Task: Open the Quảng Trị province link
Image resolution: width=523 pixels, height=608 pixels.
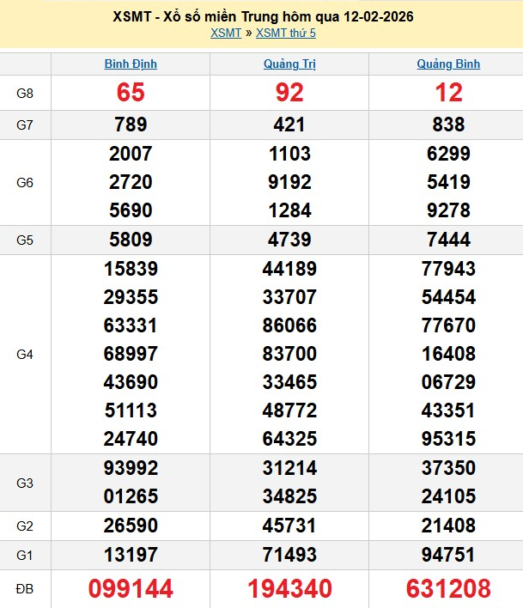Action: 289,64
